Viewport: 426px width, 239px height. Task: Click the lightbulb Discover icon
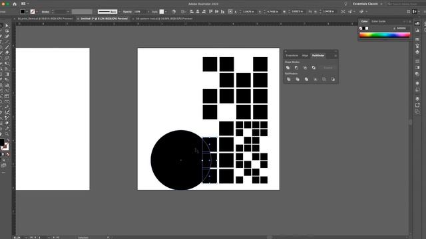[345, 4]
